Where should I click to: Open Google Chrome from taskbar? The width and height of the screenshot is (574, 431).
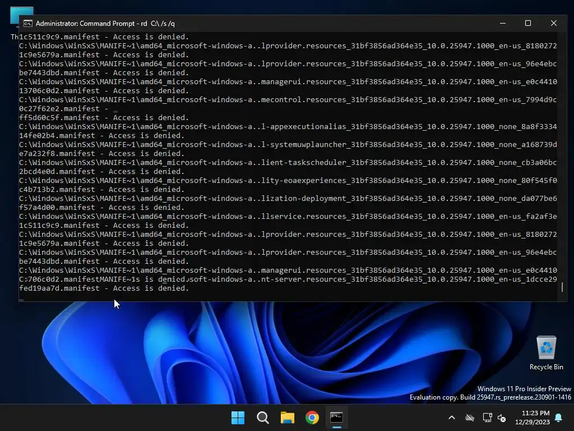[312, 418]
